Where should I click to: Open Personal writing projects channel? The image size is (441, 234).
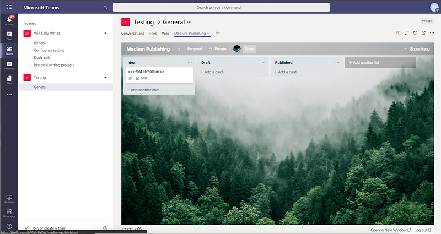54,65
